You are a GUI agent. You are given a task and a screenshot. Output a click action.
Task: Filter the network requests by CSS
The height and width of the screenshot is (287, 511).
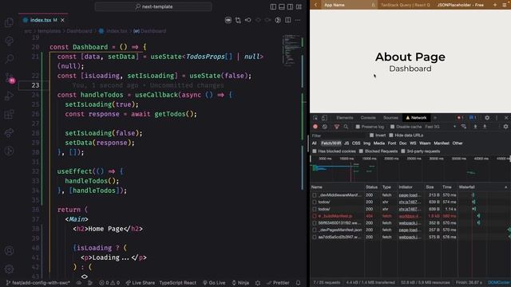point(356,143)
